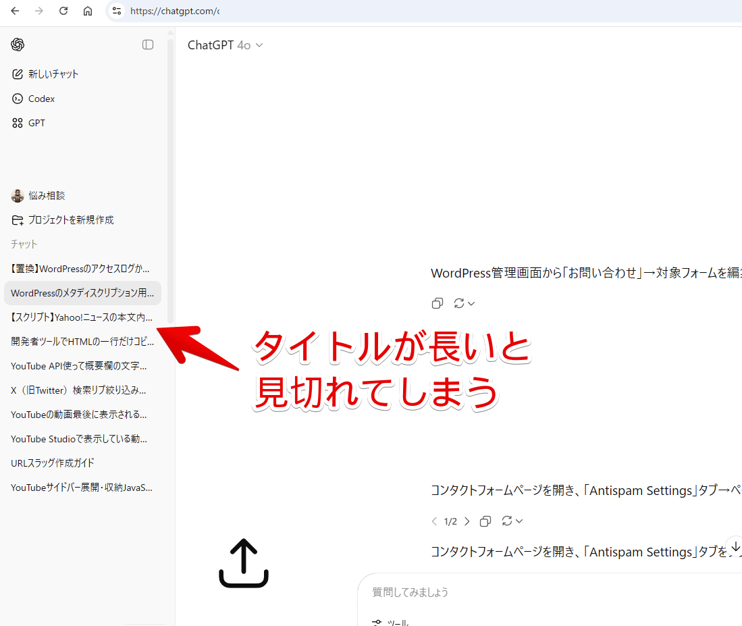Go to previous response version of 1/2
This screenshot has height=626, width=742.
(434, 521)
